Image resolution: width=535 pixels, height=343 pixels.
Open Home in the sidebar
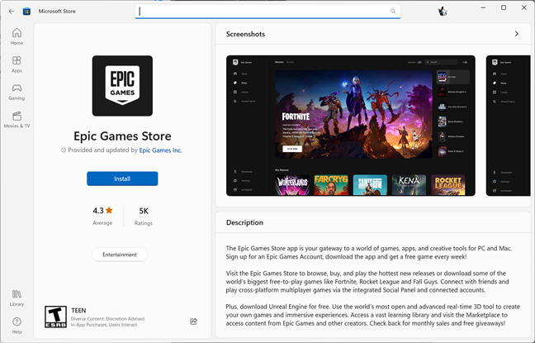17,36
